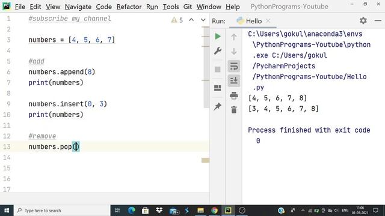Open Task View from the taskbar
Screen dimensions: 385x216
(x=117, y=211)
